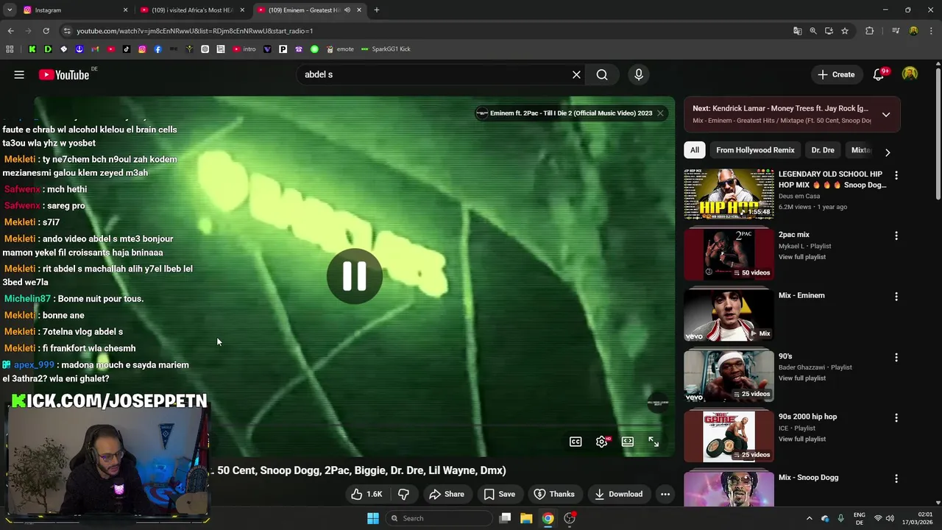Open the intro bookmark
This screenshot has height=530, width=942.
tap(244, 49)
